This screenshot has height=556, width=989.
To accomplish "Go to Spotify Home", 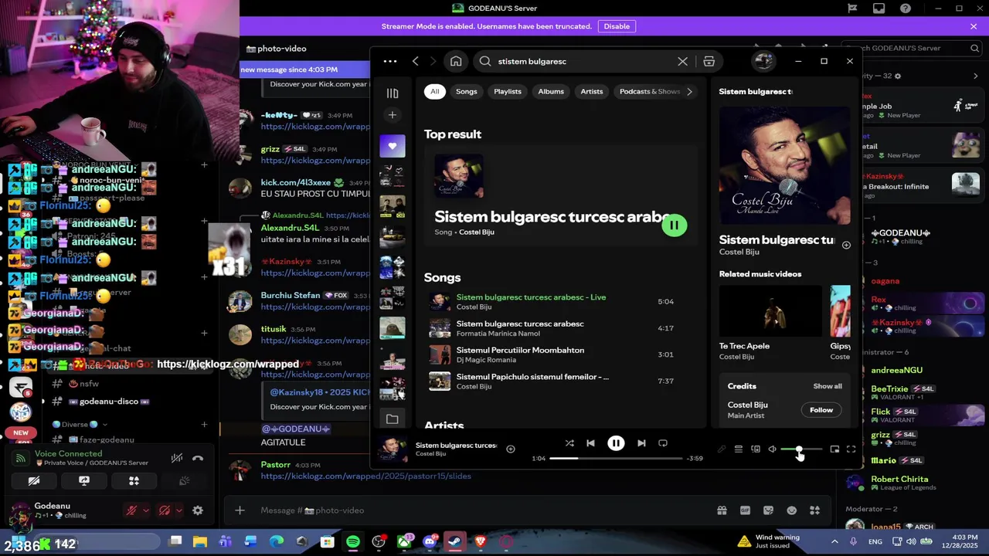I will pos(456,61).
